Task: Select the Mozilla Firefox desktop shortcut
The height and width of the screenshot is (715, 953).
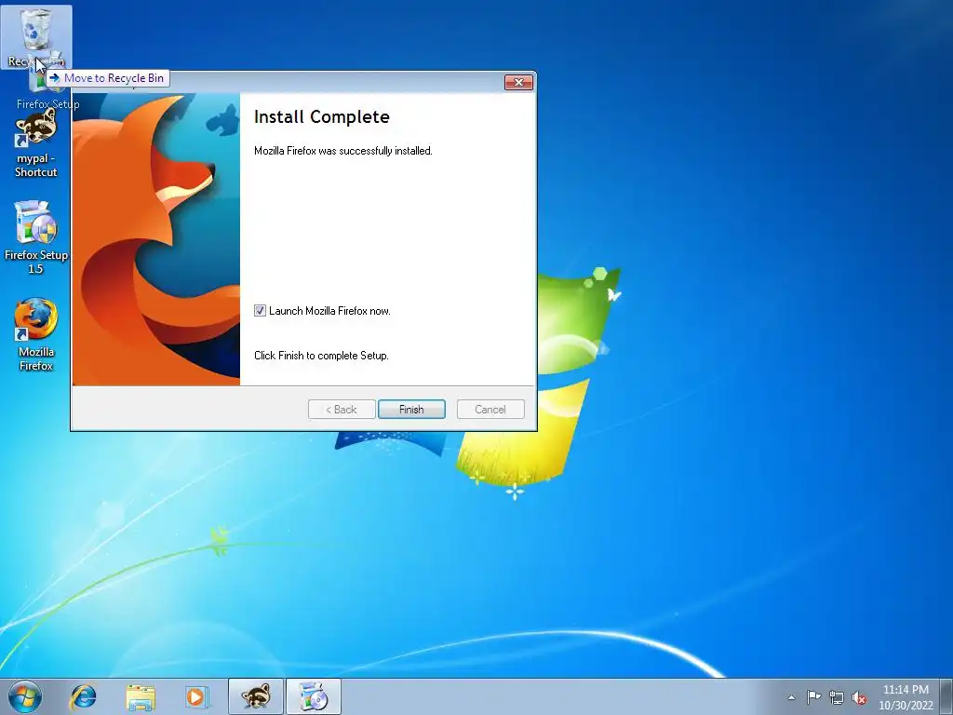Action: point(36,334)
